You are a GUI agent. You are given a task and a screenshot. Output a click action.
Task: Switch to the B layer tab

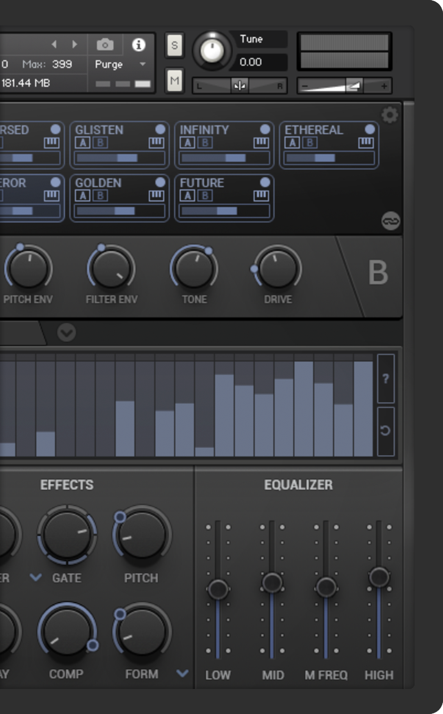(x=378, y=272)
